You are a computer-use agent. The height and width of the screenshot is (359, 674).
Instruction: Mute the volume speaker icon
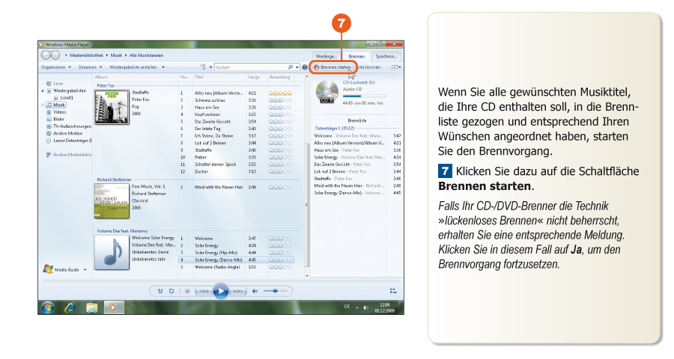coord(255,291)
